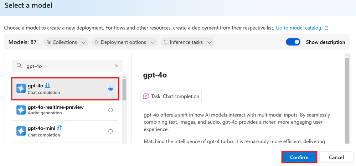Viewport: 356px width, 166px height.
Task: Click the gpt-4o-realtime-preview model icon
Action: tap(21, 110)
